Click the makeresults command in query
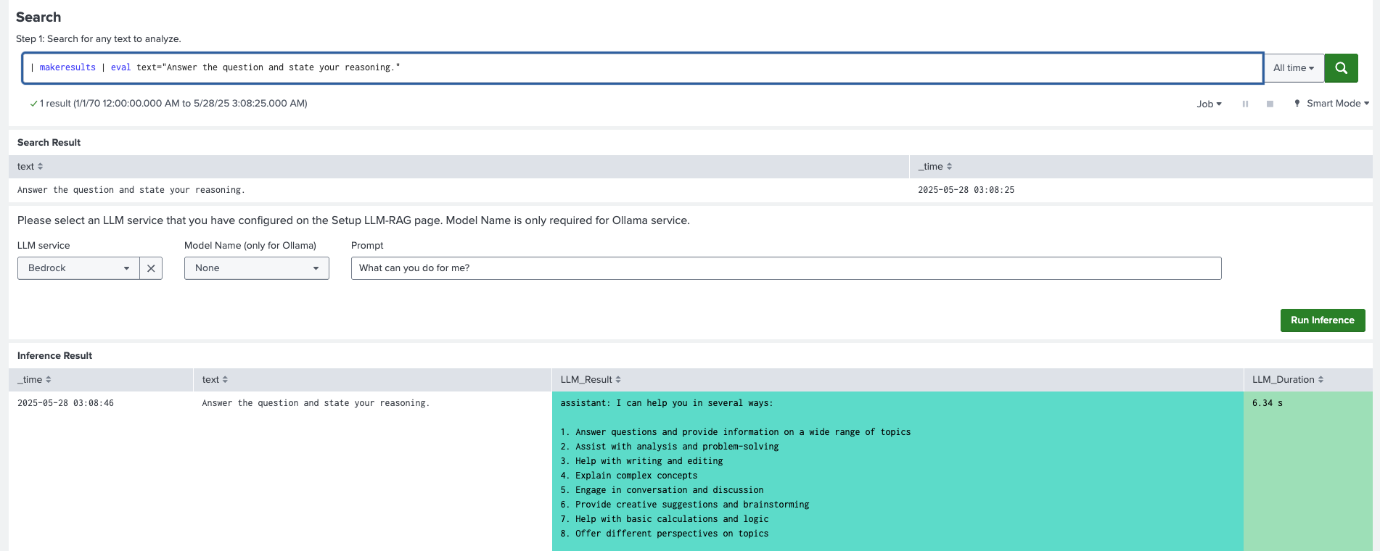1380x551 pixels. (x=67, y=67)
